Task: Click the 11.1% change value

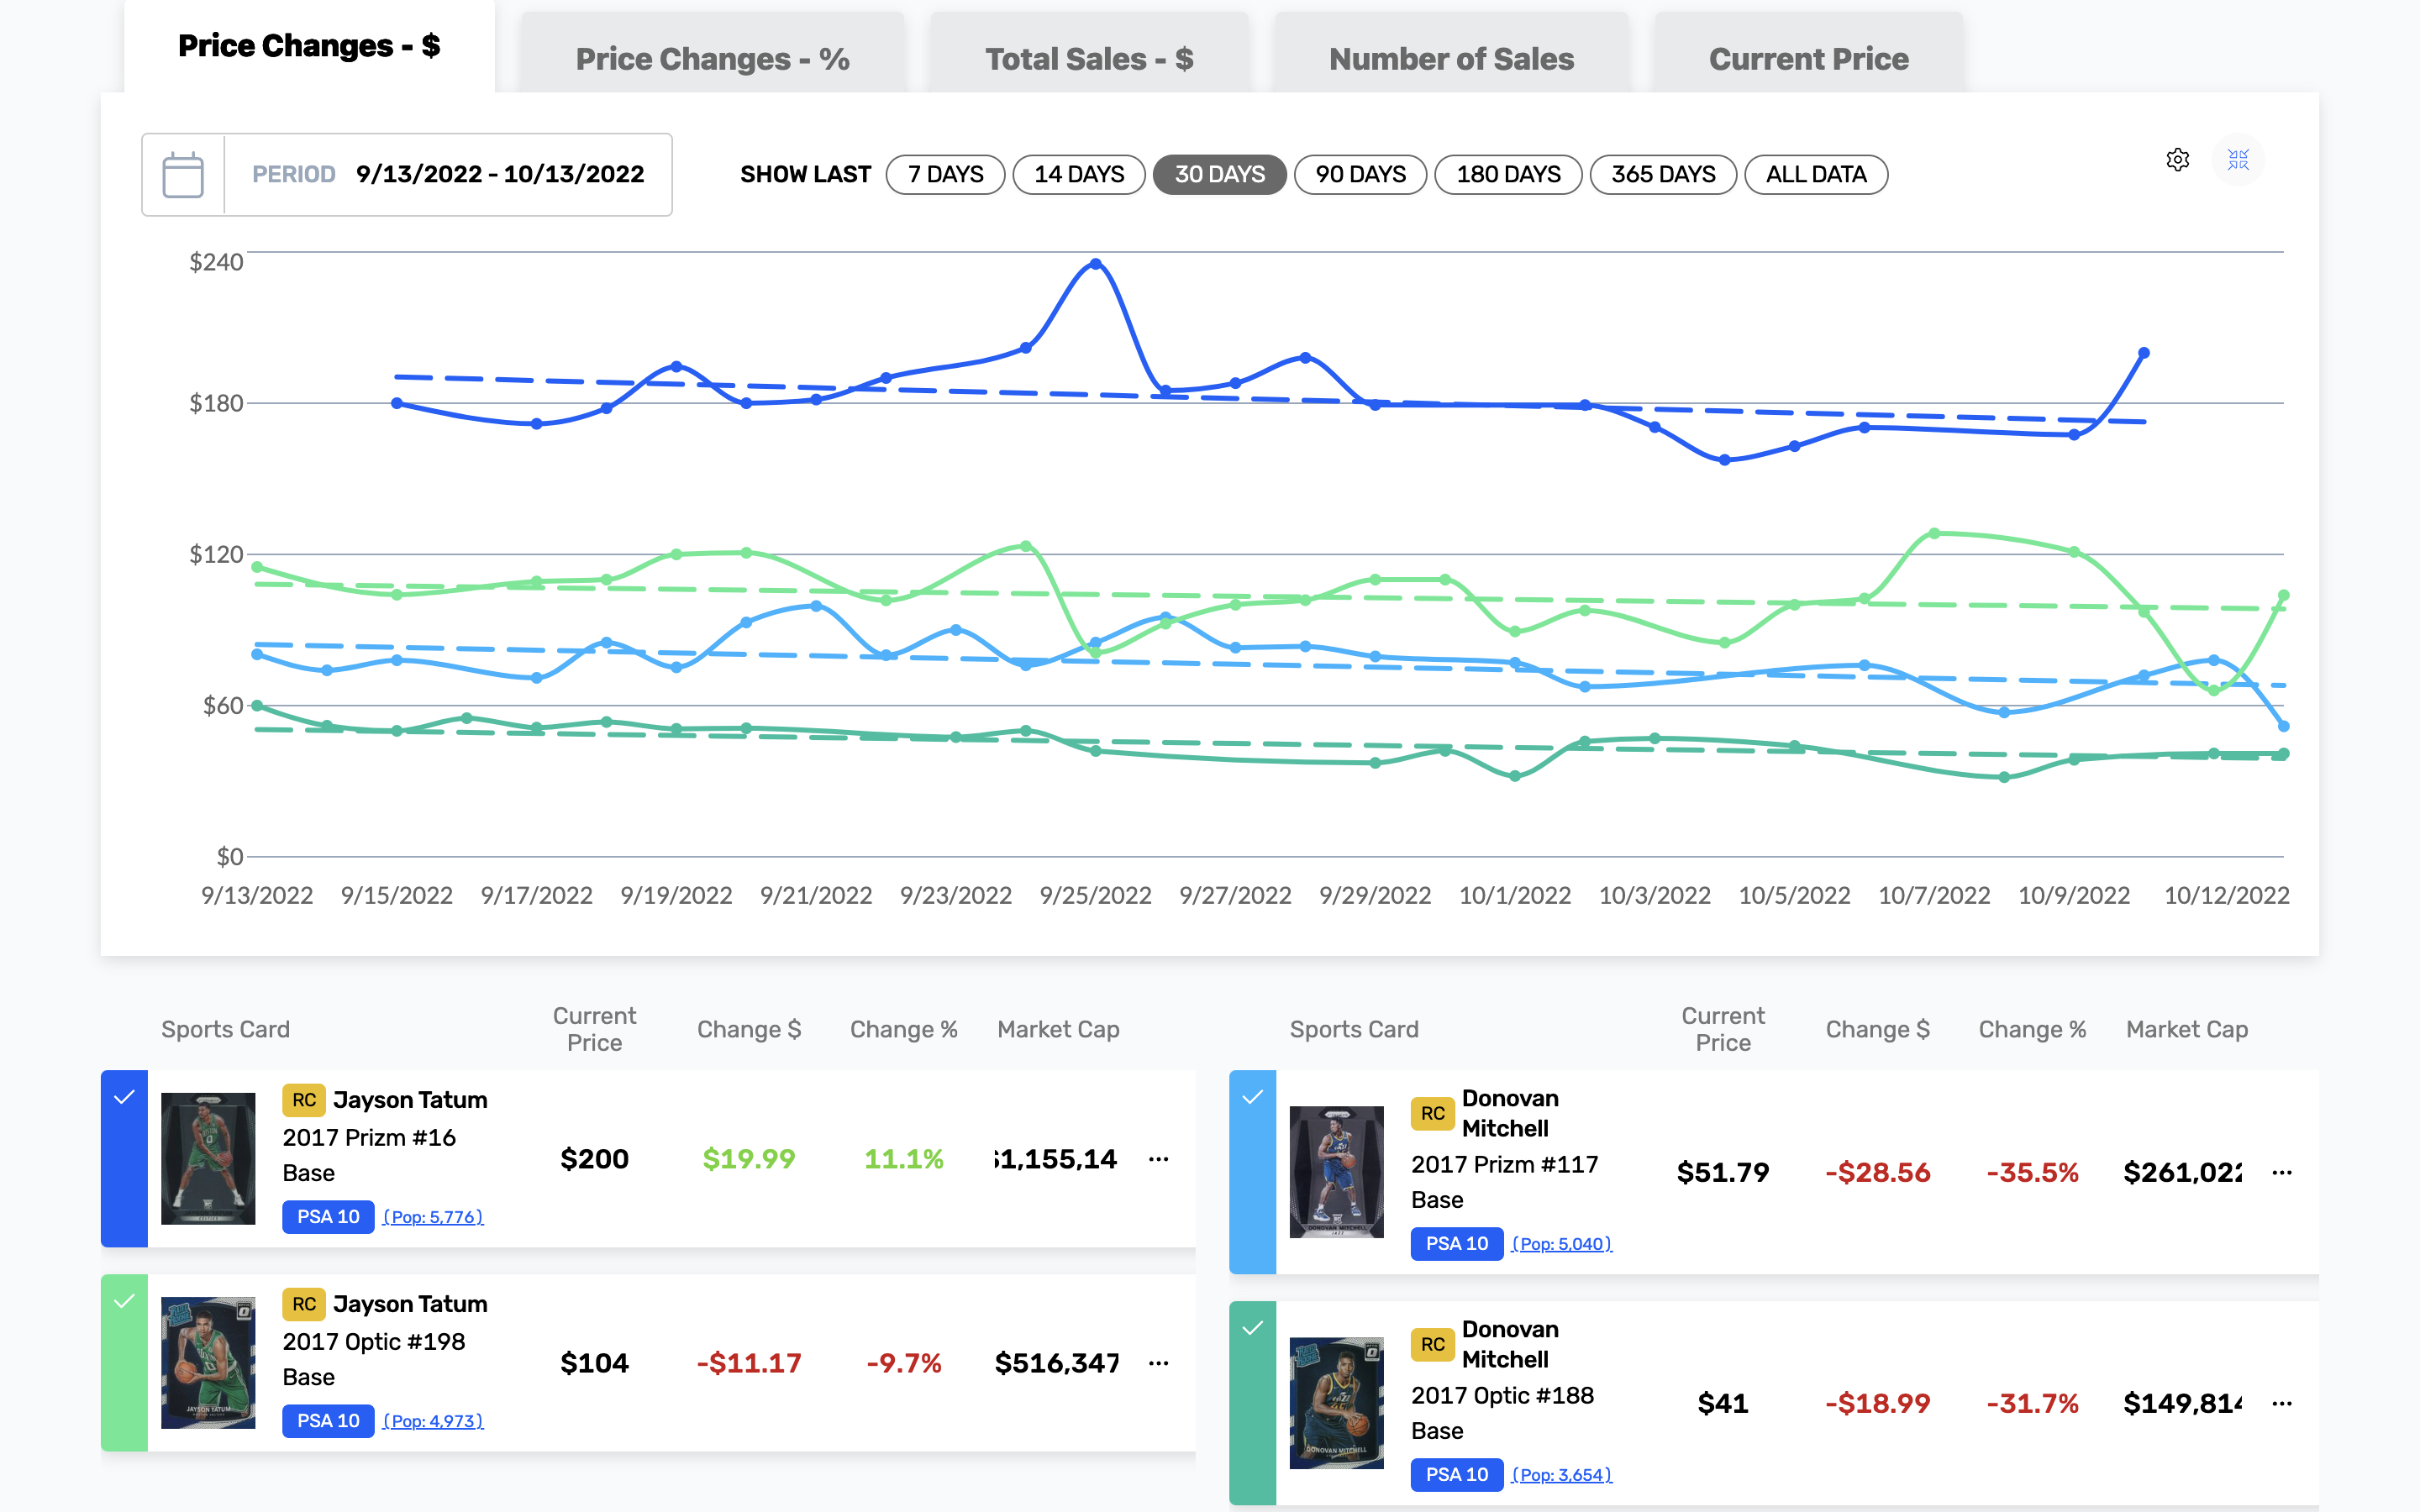Action: click(903, 1159)
